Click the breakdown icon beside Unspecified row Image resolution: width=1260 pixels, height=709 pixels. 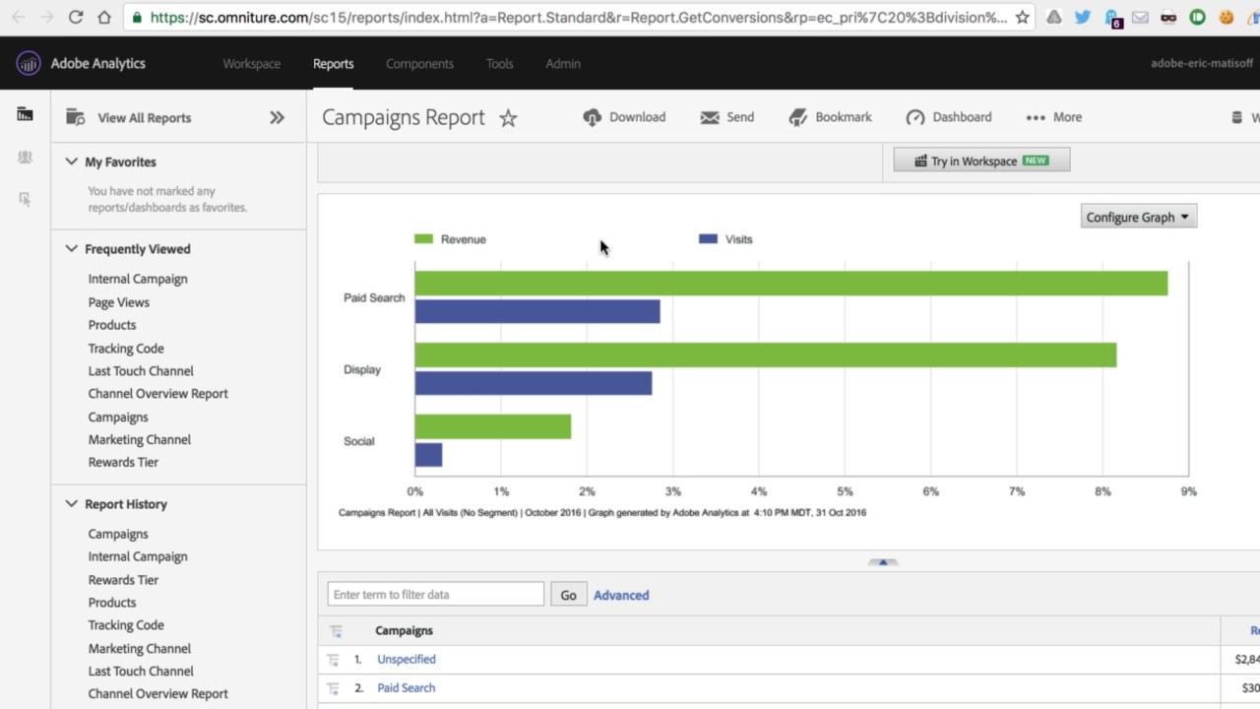(x=334, y=660)
